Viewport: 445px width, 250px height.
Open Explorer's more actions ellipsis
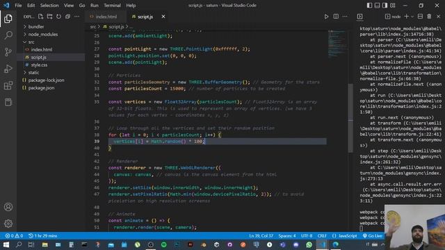pos(76,17)
